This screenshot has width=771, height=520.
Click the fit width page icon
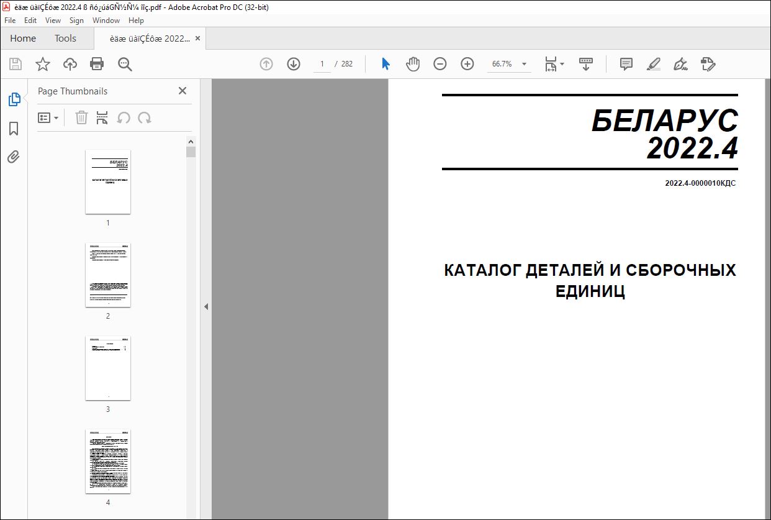click(x=551, y=64)
